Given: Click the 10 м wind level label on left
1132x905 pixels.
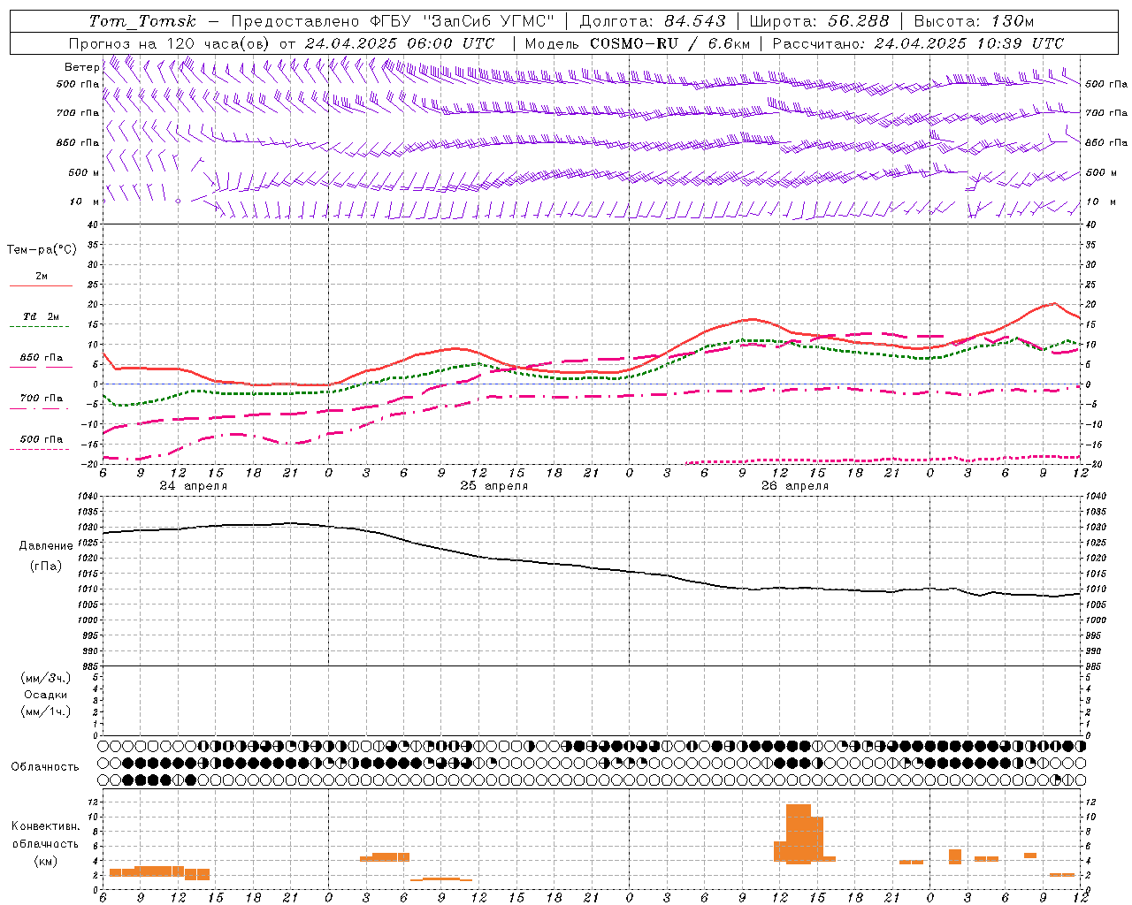Looking at the screenshot, I should [x=85, y=202].
